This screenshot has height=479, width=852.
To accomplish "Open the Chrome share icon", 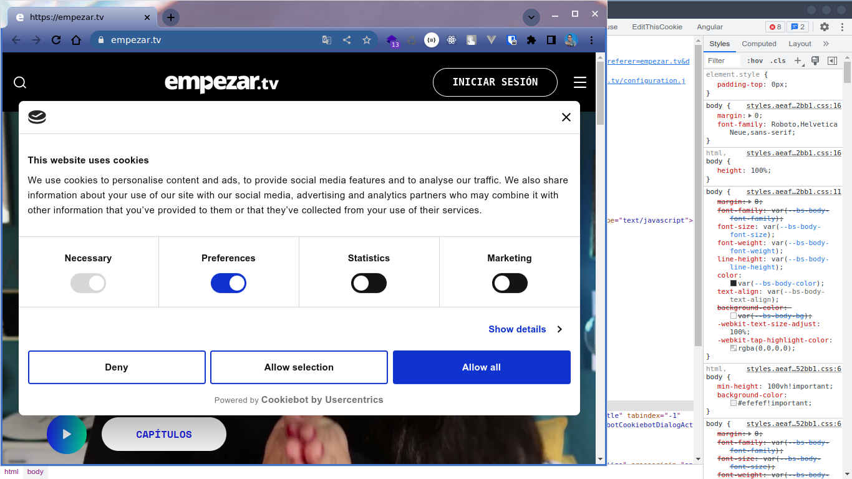I will click(347, 39).
